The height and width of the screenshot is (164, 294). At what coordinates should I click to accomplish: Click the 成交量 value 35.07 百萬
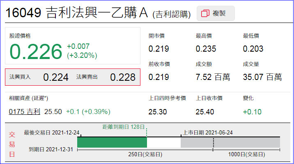pyautogui.click(x=262, y=77)
